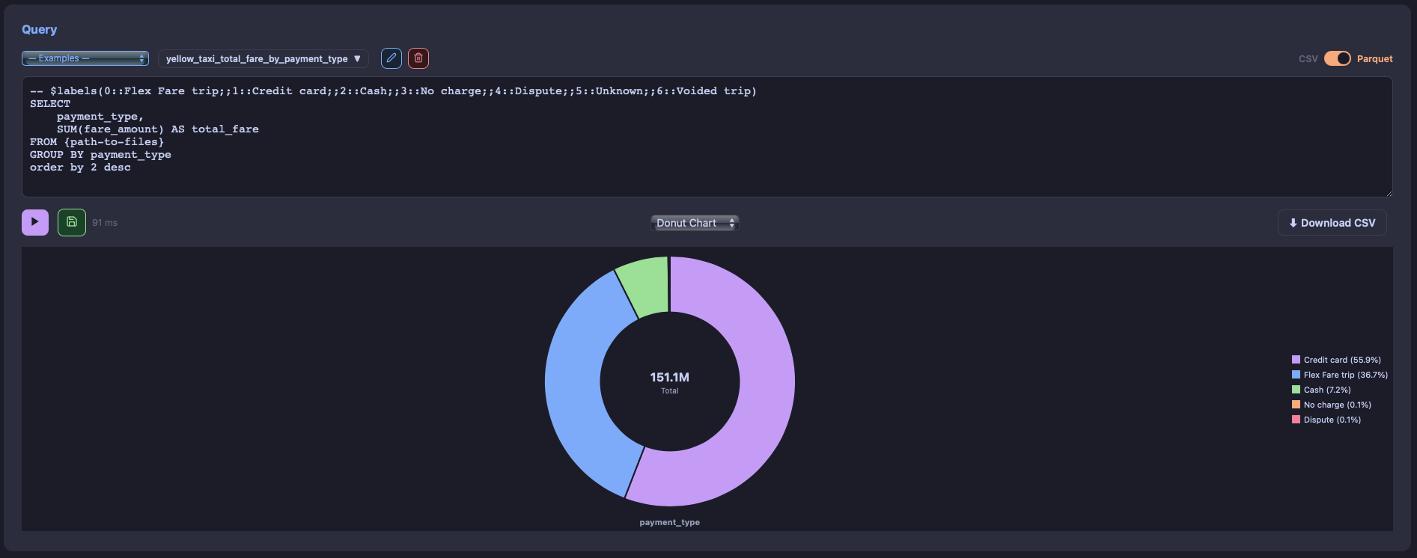Click the 'Flex Fare trip (36.7%)' legend text
1417x558 pixels.
[1346, 375]
